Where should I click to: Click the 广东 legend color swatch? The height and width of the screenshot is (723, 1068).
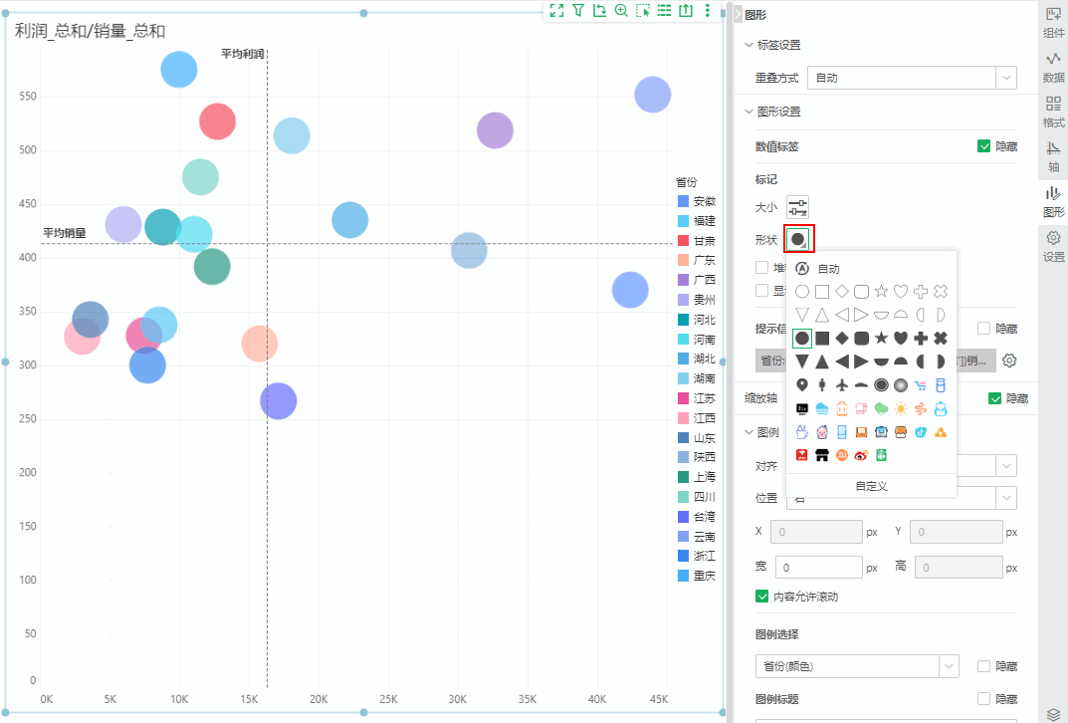pos(683,261)
